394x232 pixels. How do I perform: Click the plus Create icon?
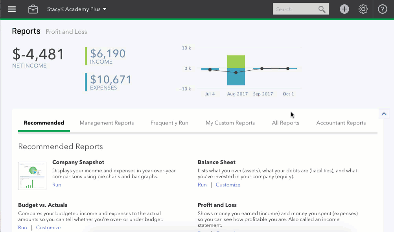(x=344, y=9)
